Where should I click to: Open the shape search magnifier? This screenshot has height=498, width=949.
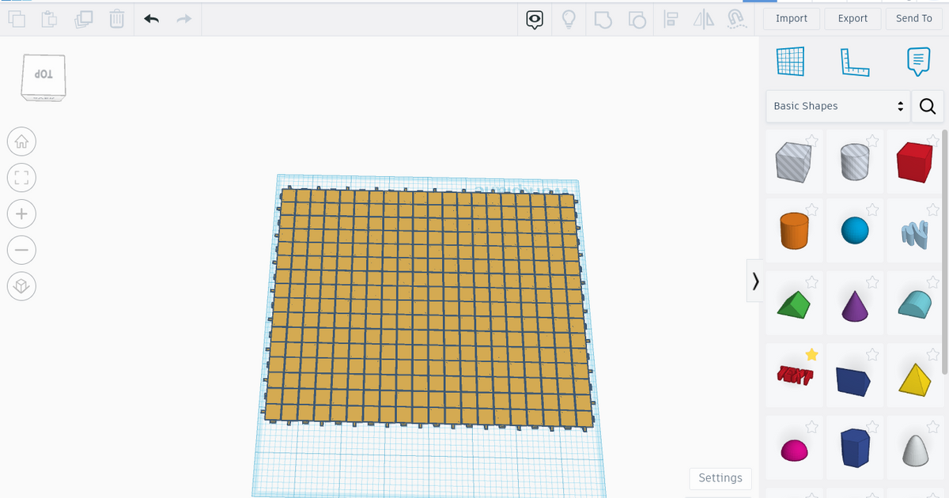(x=926, y=105)
